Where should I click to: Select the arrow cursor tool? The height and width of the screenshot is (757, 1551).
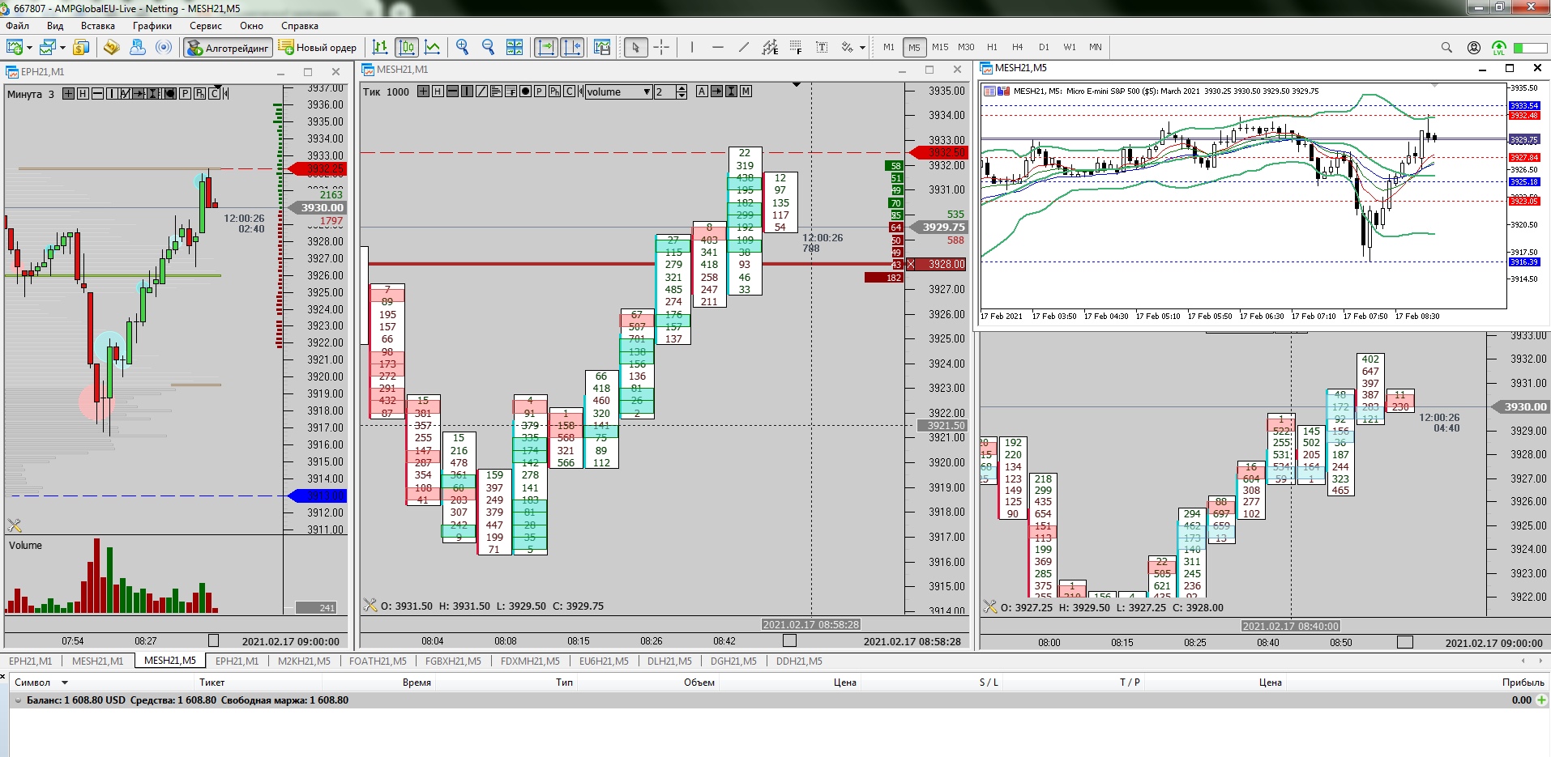click(635, 47)
